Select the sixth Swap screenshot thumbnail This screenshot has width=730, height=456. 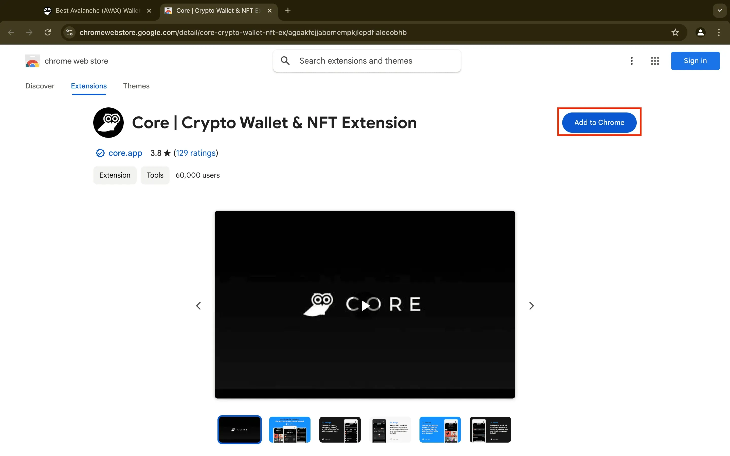(x=490, y=429)
